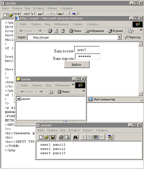The height and width of the screenshot is (169, 144).
Task: Click the Ваш логин input field
Action: (87, 49)
